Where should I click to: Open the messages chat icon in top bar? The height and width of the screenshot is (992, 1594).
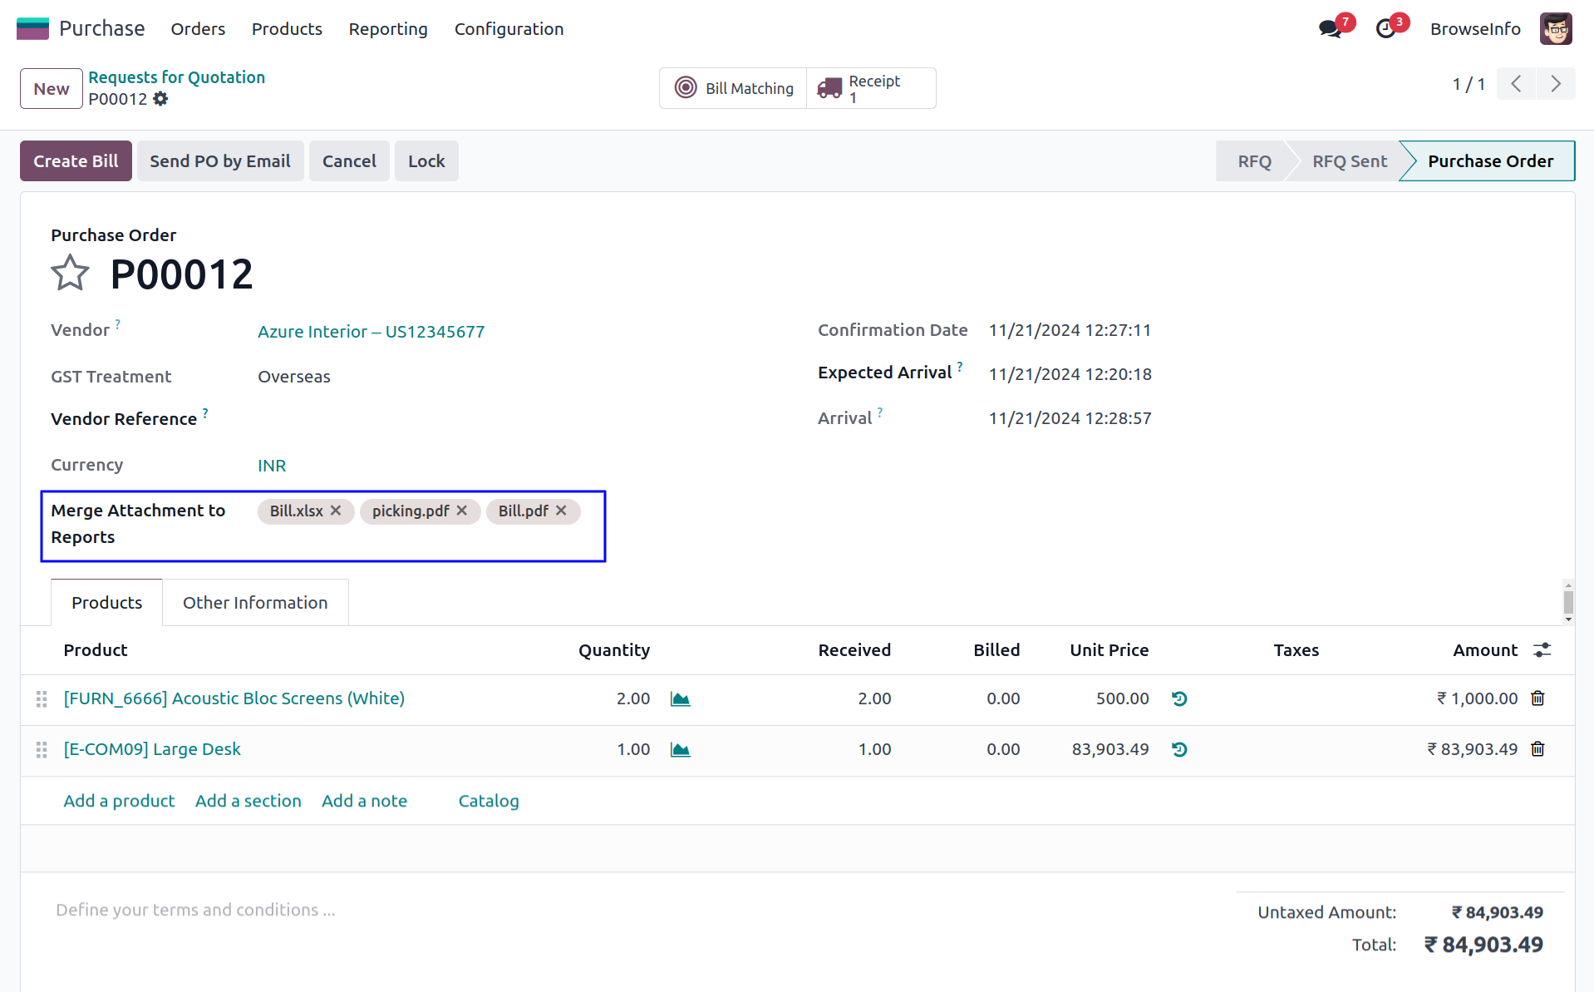click(1330, 29)
